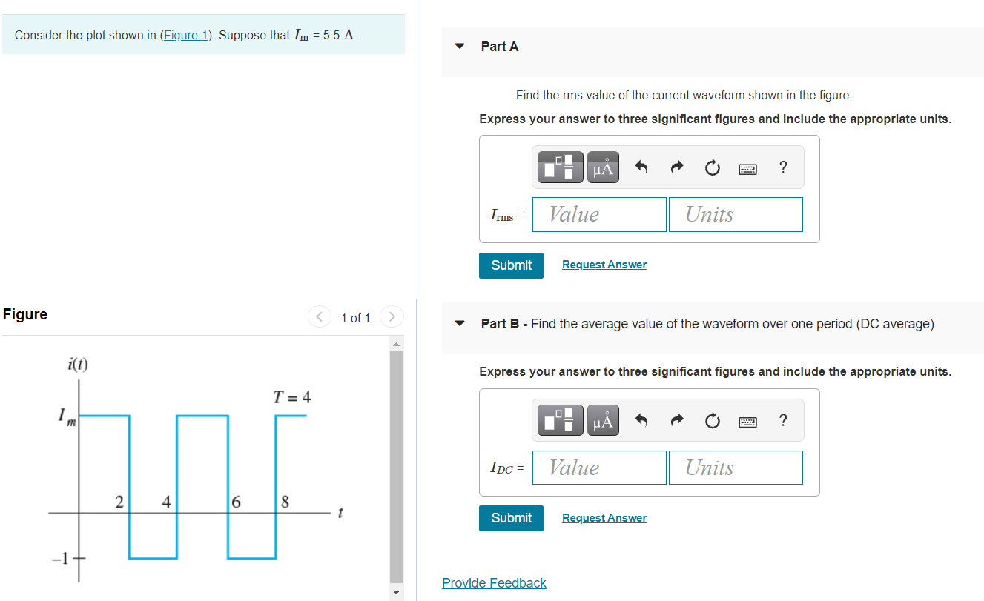Open equation templates in Part B toolbar
This screenshot has width=984, height=601.
pos(560,419)
